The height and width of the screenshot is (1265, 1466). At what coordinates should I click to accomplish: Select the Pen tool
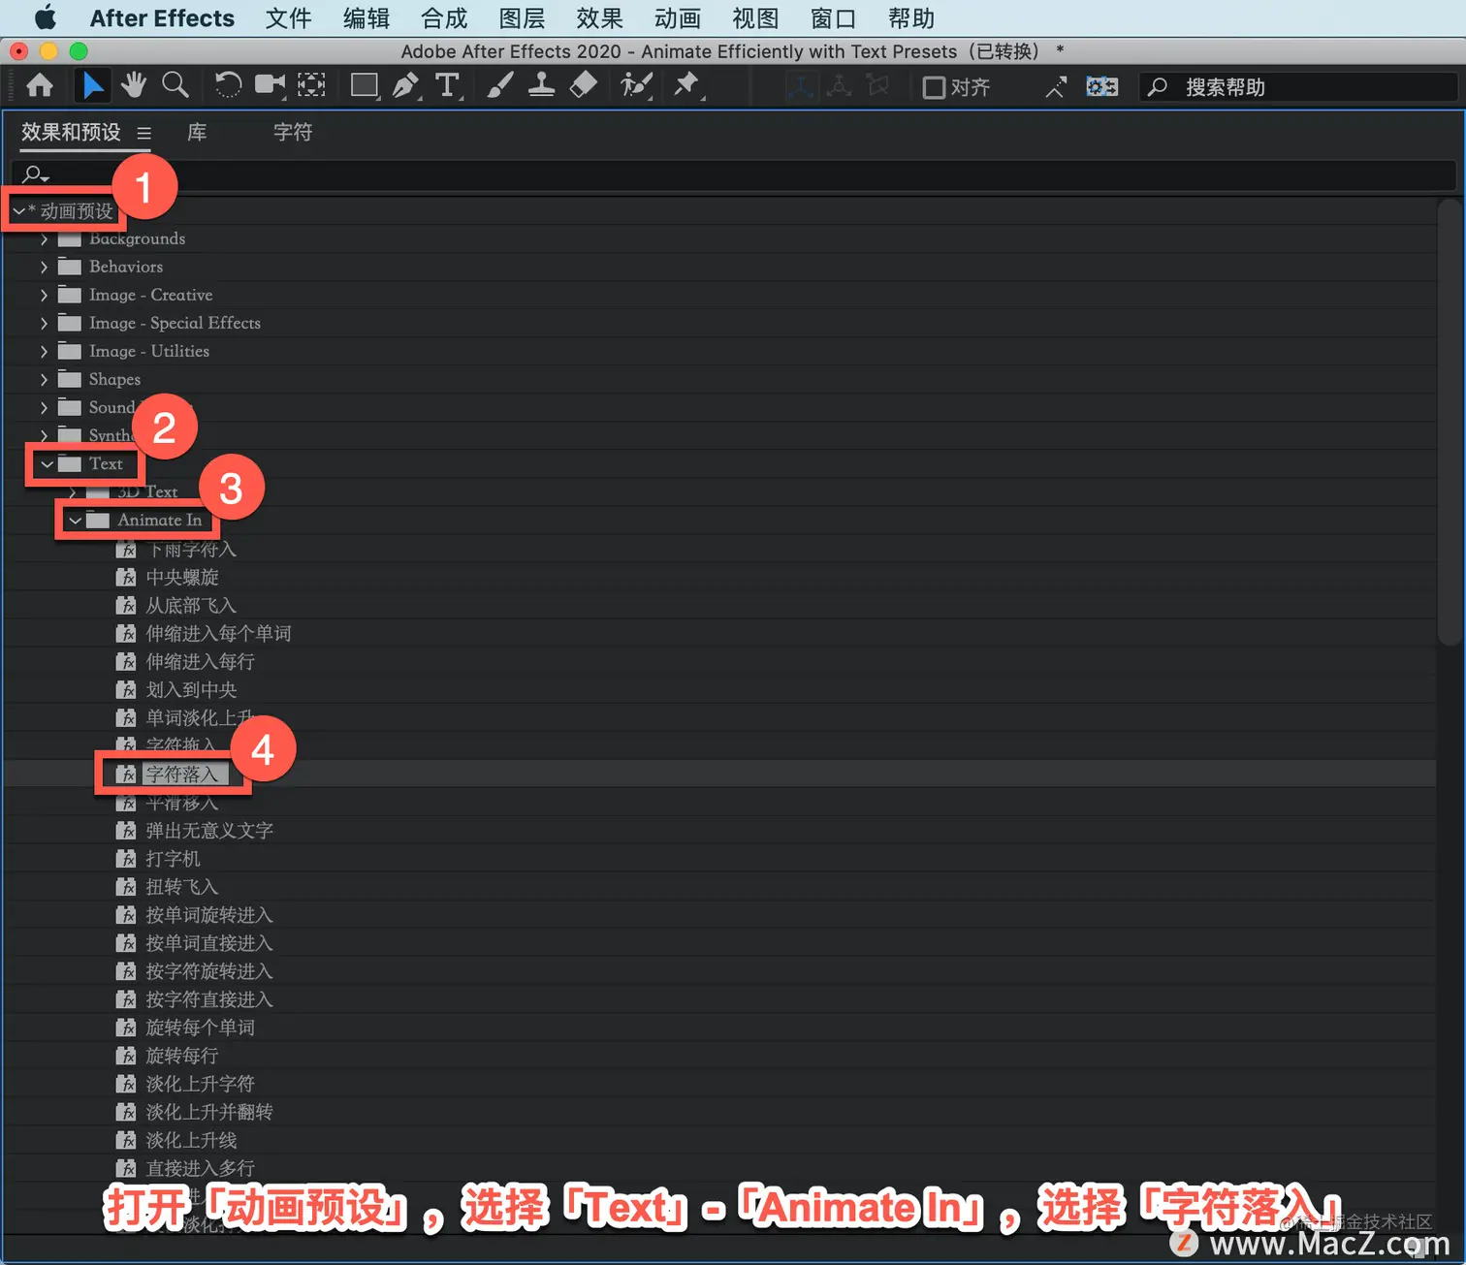406,86
